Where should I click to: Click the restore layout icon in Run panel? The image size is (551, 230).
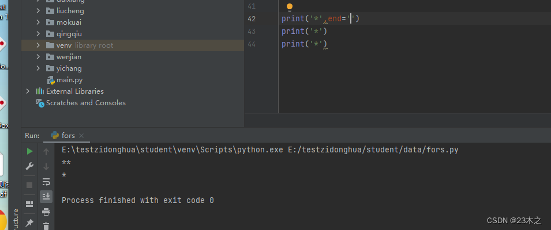click(29, 204)
